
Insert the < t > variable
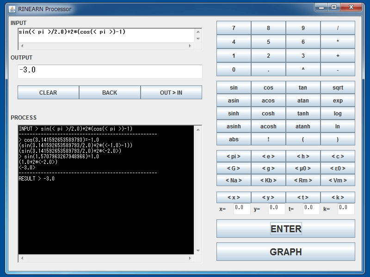point(303,198)
